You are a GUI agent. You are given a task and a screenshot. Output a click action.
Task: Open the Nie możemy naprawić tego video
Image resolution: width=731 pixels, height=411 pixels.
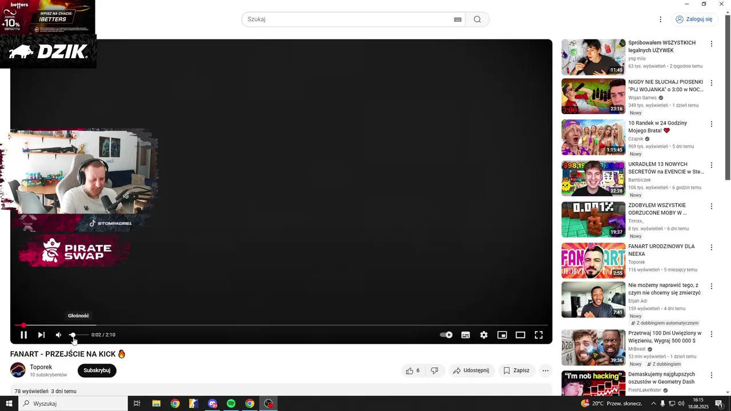[x=593, y=300]
